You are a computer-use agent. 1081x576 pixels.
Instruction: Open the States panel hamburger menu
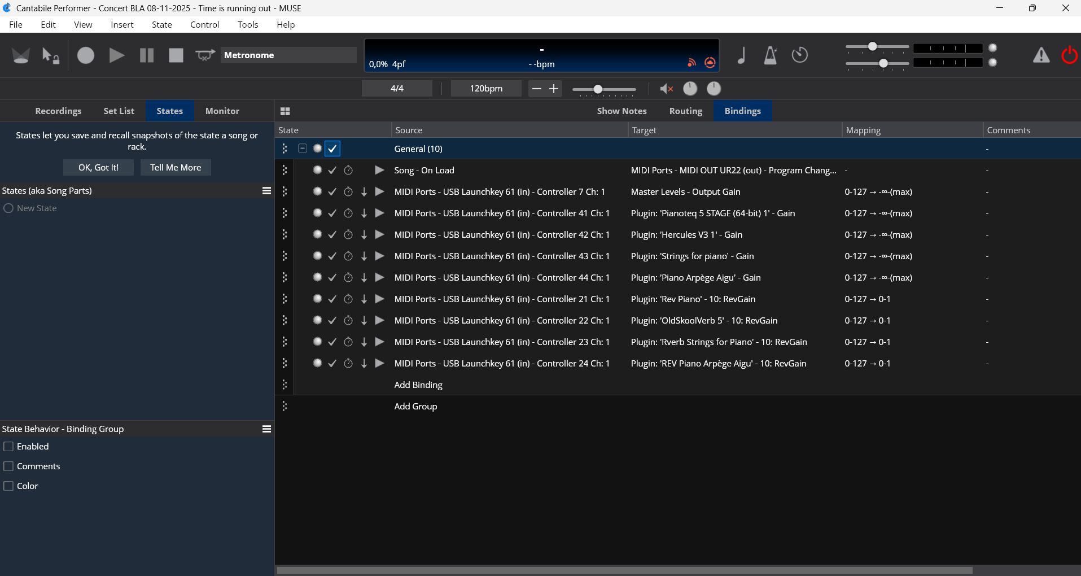[266, 191]
